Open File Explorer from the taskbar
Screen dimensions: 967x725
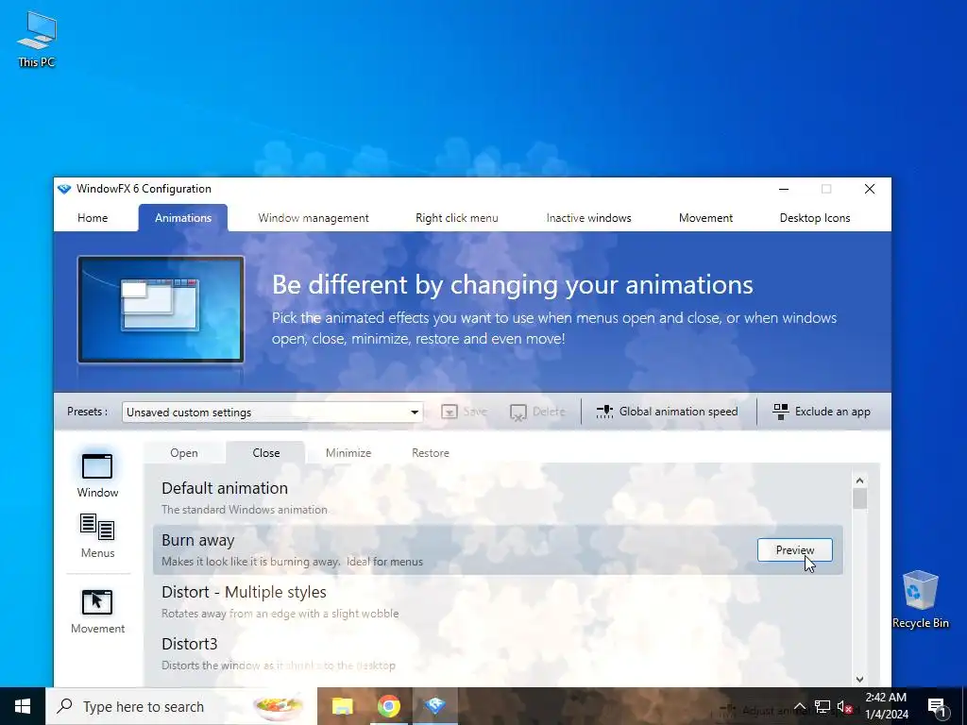pos(342,706)
